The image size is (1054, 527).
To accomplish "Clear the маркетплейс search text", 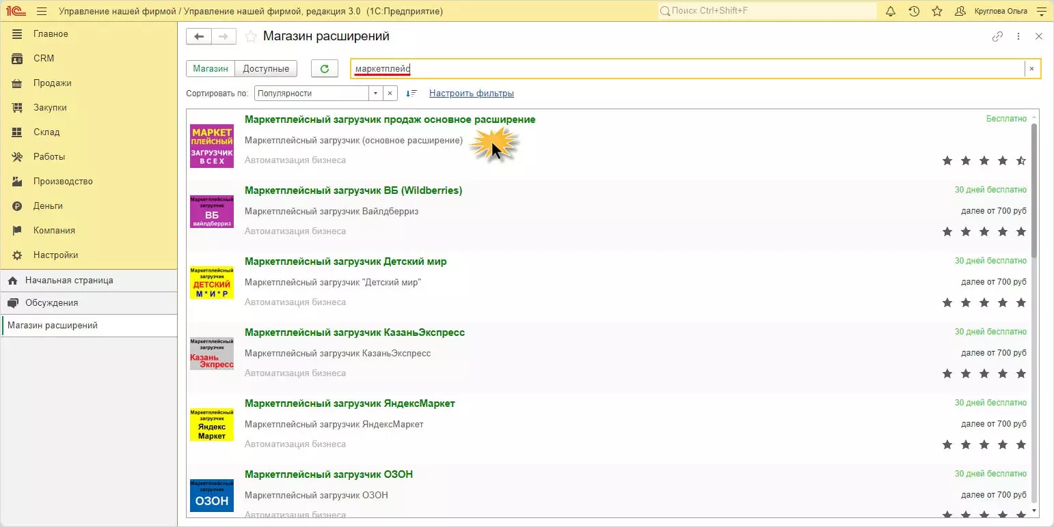I will pyautogui.click(x=1031, y=69).
